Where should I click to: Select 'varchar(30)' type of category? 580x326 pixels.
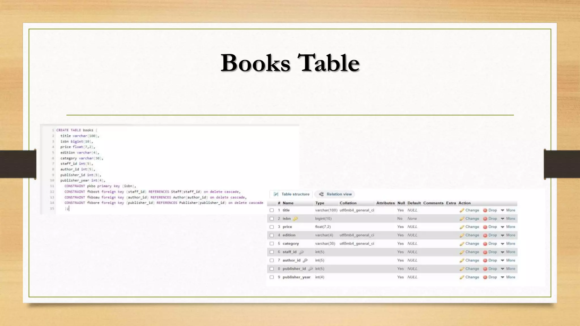(x=325, y=243)
